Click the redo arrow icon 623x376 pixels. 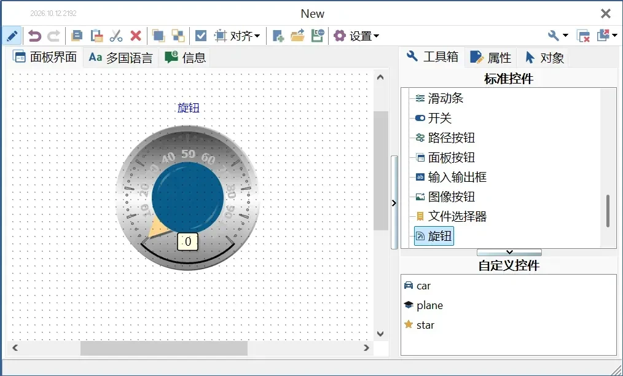[53, 36]
